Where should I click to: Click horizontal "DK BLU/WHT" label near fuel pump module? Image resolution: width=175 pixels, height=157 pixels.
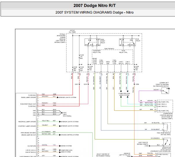tap(155, 129)
